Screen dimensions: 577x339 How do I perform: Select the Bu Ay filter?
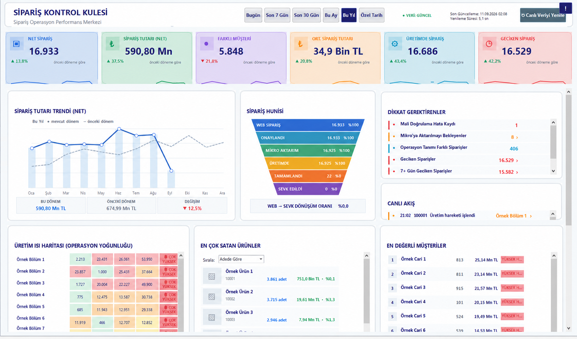(331, 15)
